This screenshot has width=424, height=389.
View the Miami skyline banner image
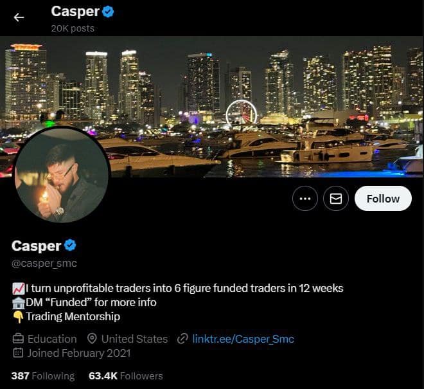click(212, 106)
